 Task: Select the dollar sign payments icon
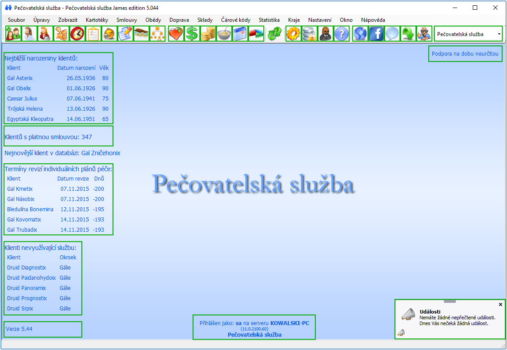click(x=192, y=33)
